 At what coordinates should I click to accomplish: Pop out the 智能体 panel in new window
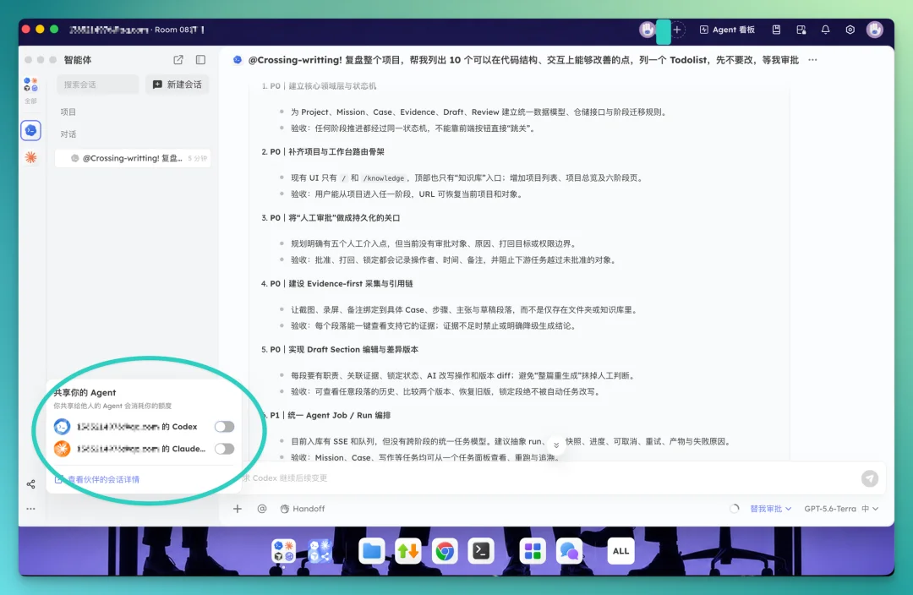coord(178,60)
